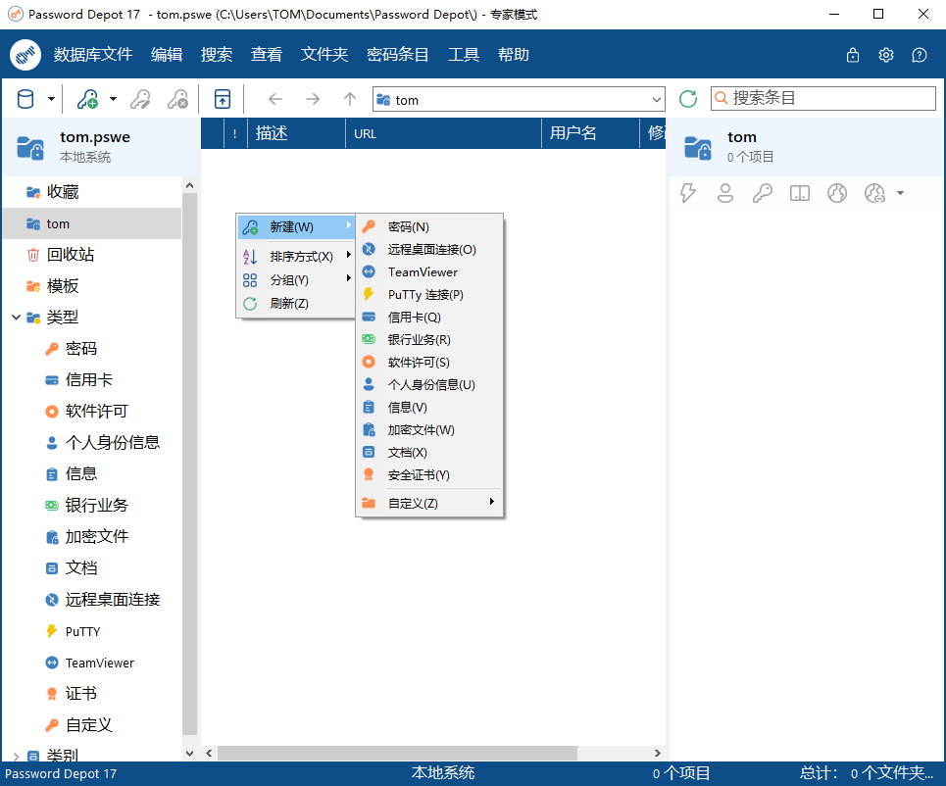946x786 pixels.
Task: Select 银行业务 type in sidebar
Action: click(x=96, y=506)
